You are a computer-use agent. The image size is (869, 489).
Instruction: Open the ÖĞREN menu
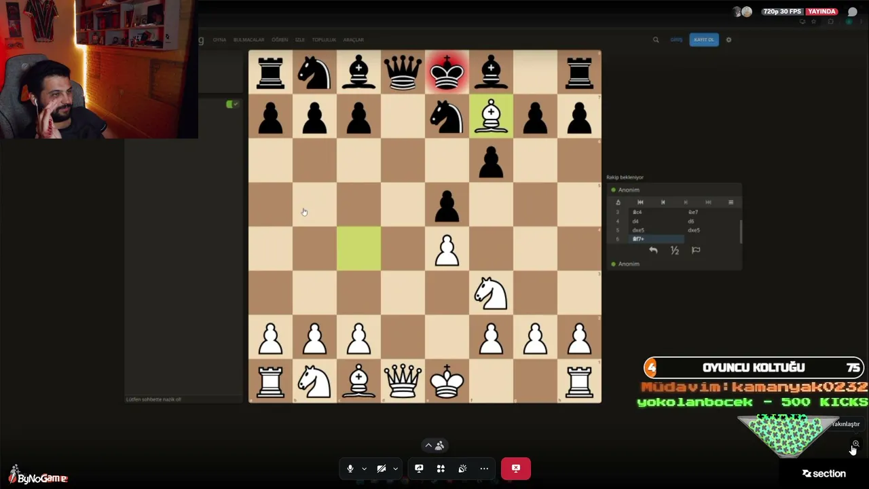[280, 39]
